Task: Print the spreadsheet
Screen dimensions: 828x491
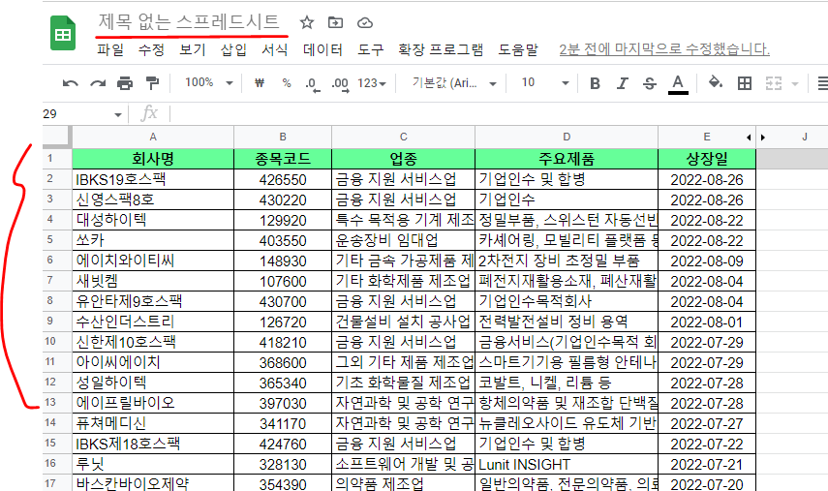Action: click(x=125, y=83)
